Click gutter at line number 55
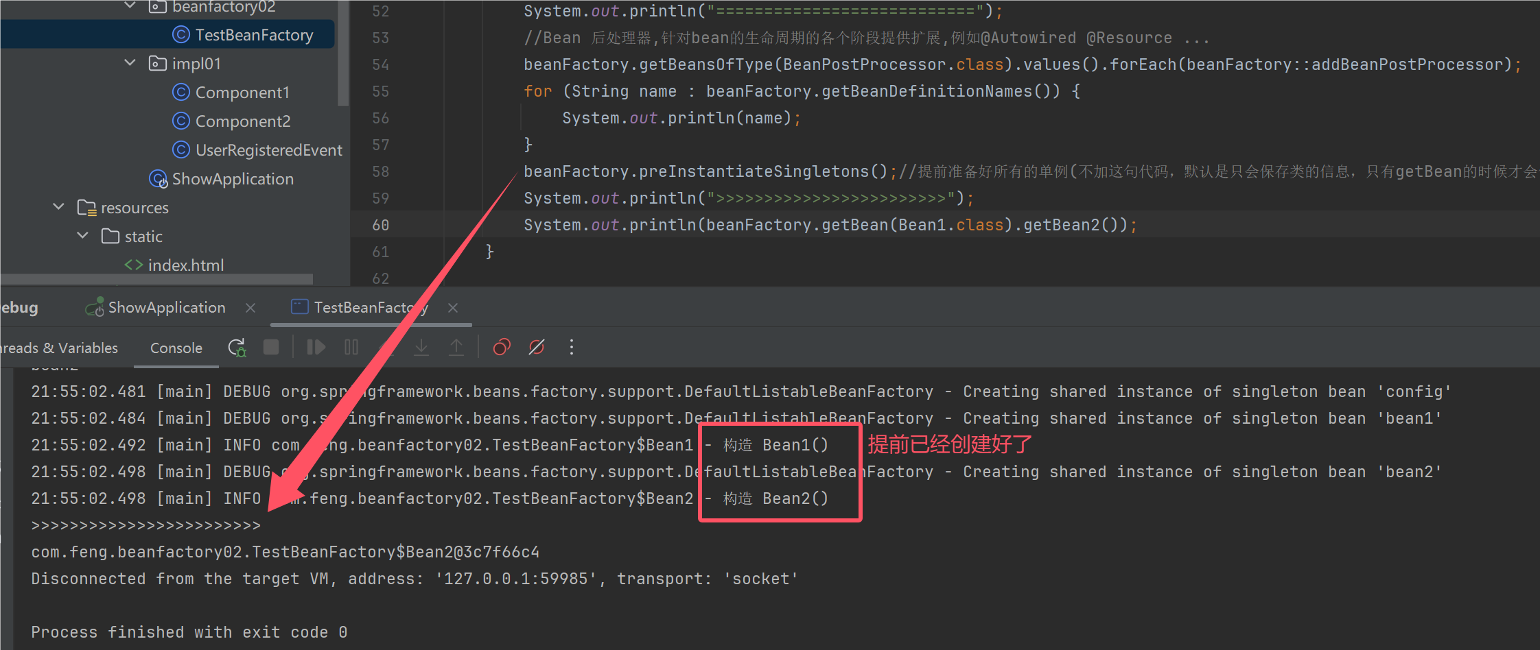This screenshot has height=650, width=1540. coord(381,91)
